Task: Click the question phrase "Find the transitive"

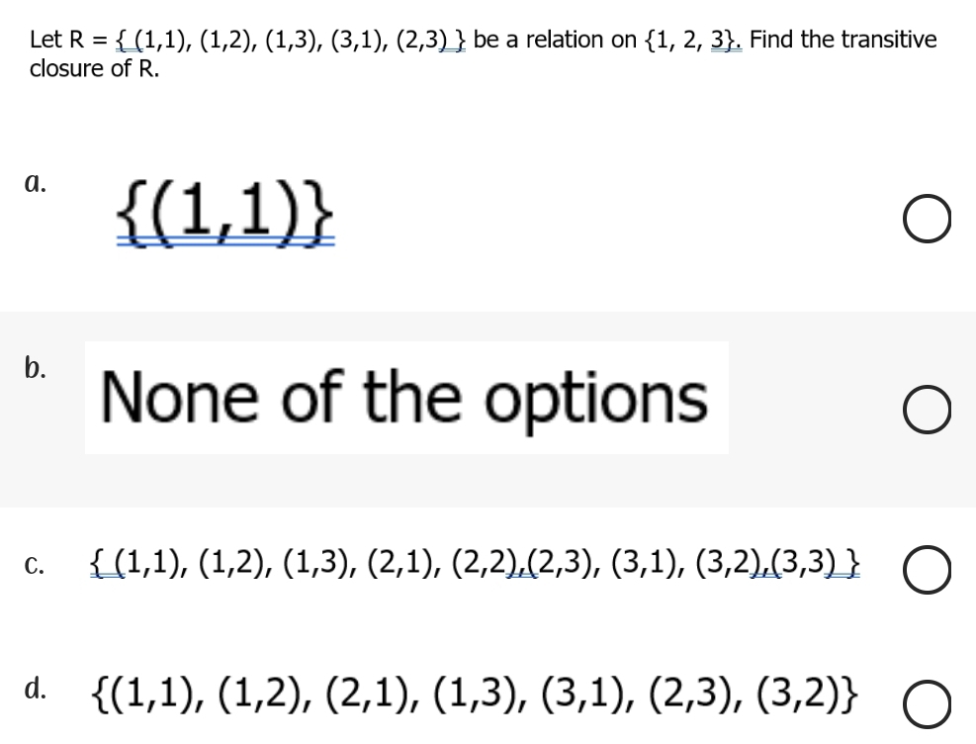Action: tap(844, 39)
